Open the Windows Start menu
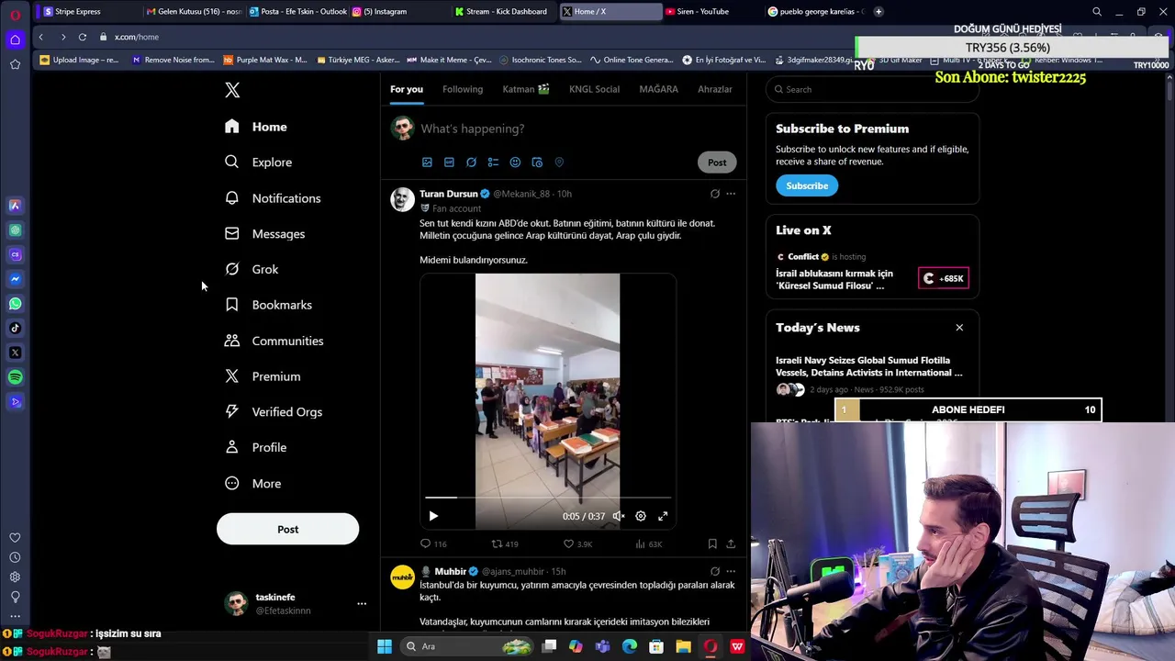 [385, 646]
